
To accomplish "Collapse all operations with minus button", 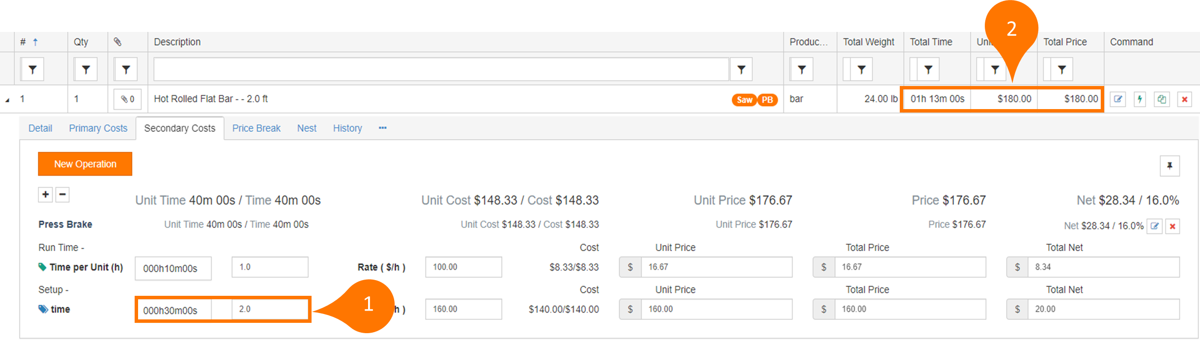I will pos(62,195).
